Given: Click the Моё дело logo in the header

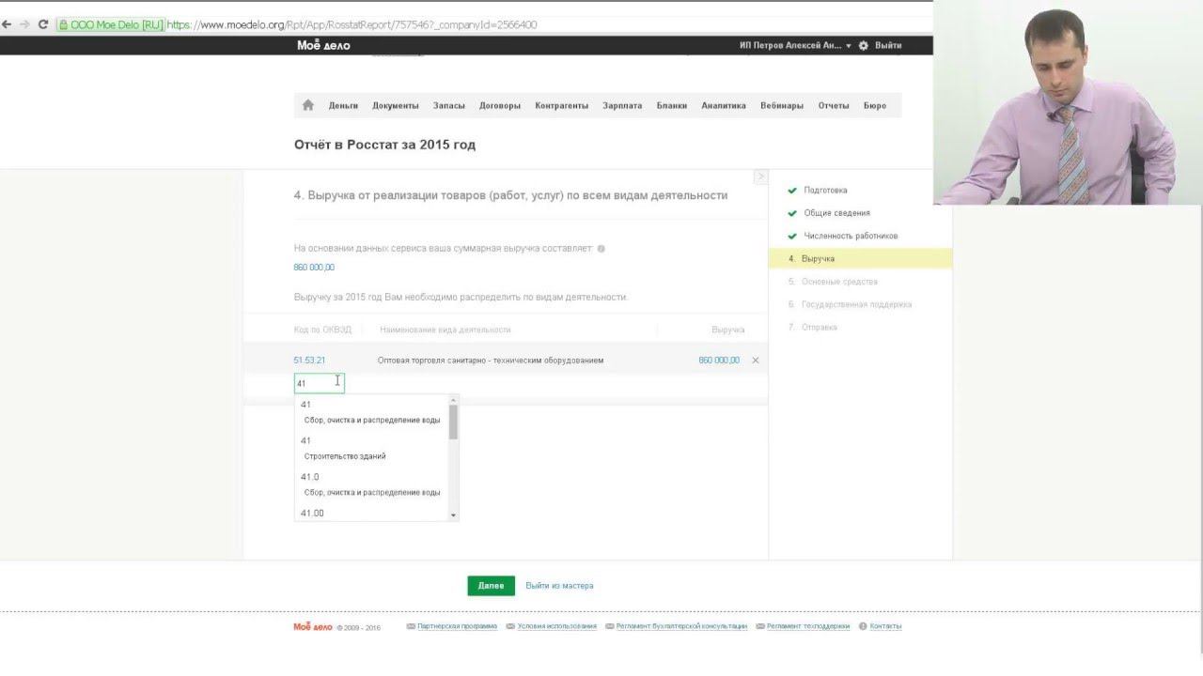Looking at the screenshot, I should click(323, 45).
